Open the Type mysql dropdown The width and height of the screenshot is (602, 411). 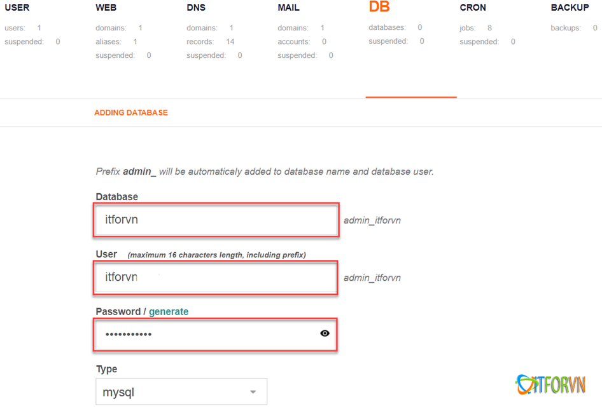tap(181, 392)
